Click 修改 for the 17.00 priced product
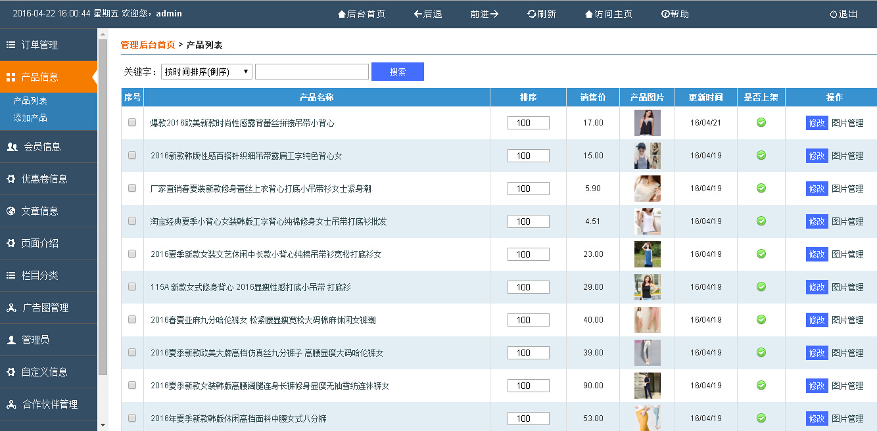Viewport: 877px width, 431px height. pyautogui.click(x=817, y=123)
